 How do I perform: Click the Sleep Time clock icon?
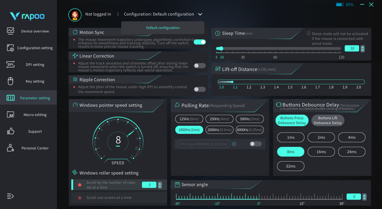point(217,33)
